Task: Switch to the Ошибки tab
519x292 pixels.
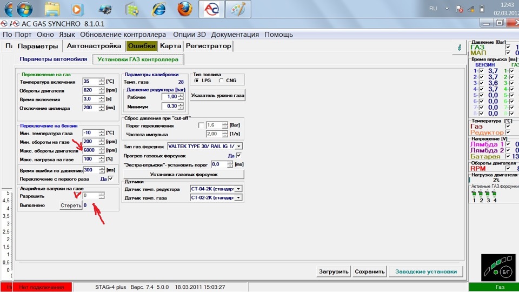Action: (x=142, y=46)
